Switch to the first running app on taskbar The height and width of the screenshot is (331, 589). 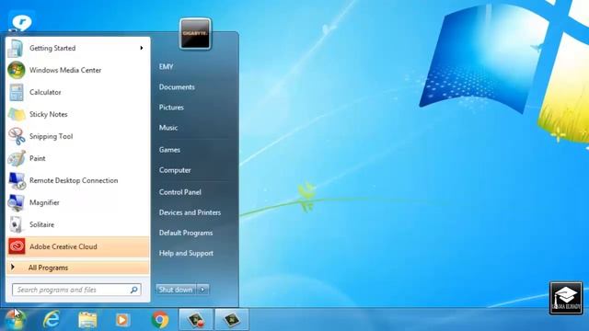196,319
